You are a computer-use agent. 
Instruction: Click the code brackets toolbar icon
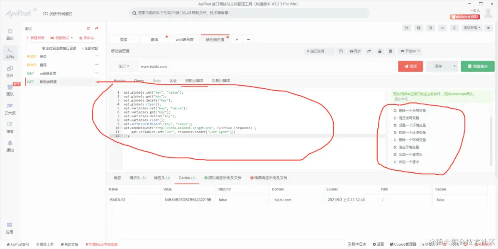pos(442,28)
